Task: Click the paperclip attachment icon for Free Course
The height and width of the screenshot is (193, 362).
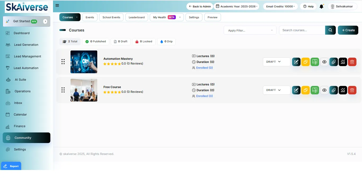Action: 334,90
